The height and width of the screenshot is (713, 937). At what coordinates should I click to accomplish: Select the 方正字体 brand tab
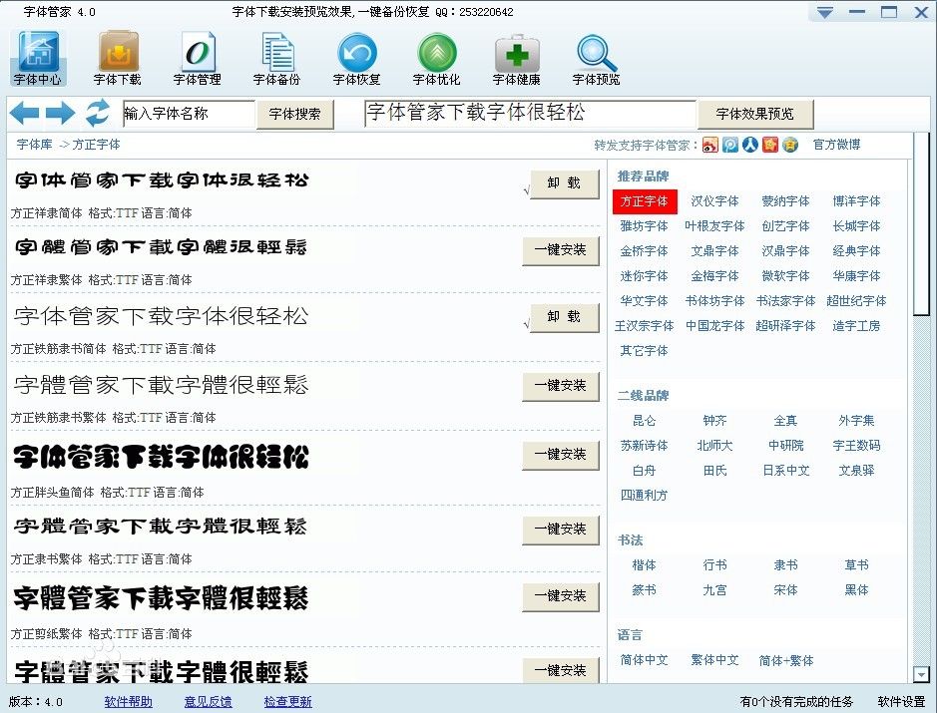(x=644, y=200)
